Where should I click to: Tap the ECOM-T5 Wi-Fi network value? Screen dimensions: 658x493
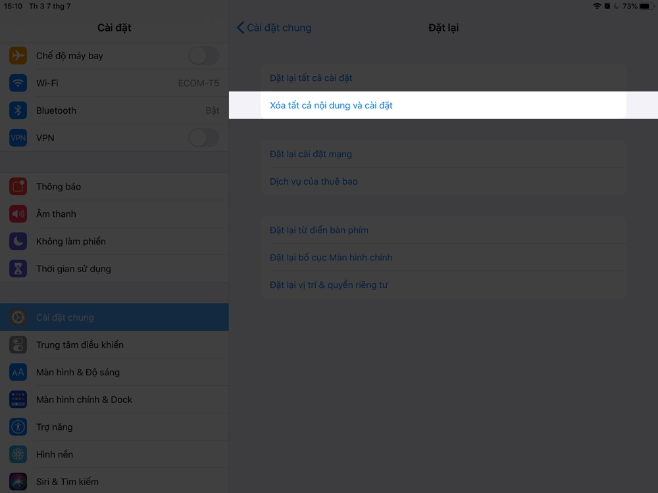click(x=199, y=83)
